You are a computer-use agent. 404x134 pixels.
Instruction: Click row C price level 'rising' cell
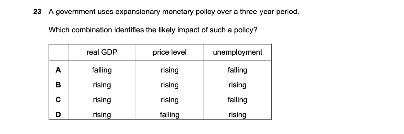tap(170, 100)
